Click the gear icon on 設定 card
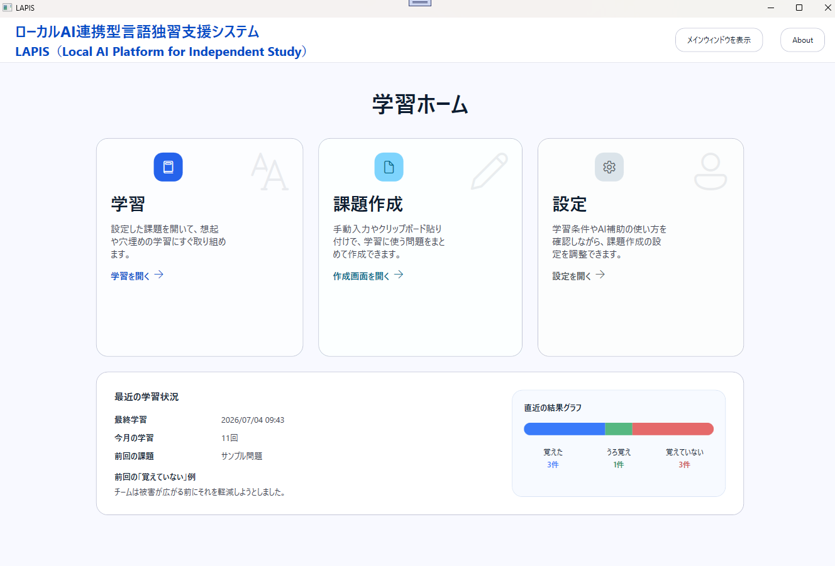 [609, 167]
